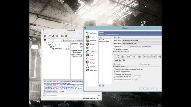191x107 pixels.
Task: Click the Begin Test button
Action: click(118, 60)
